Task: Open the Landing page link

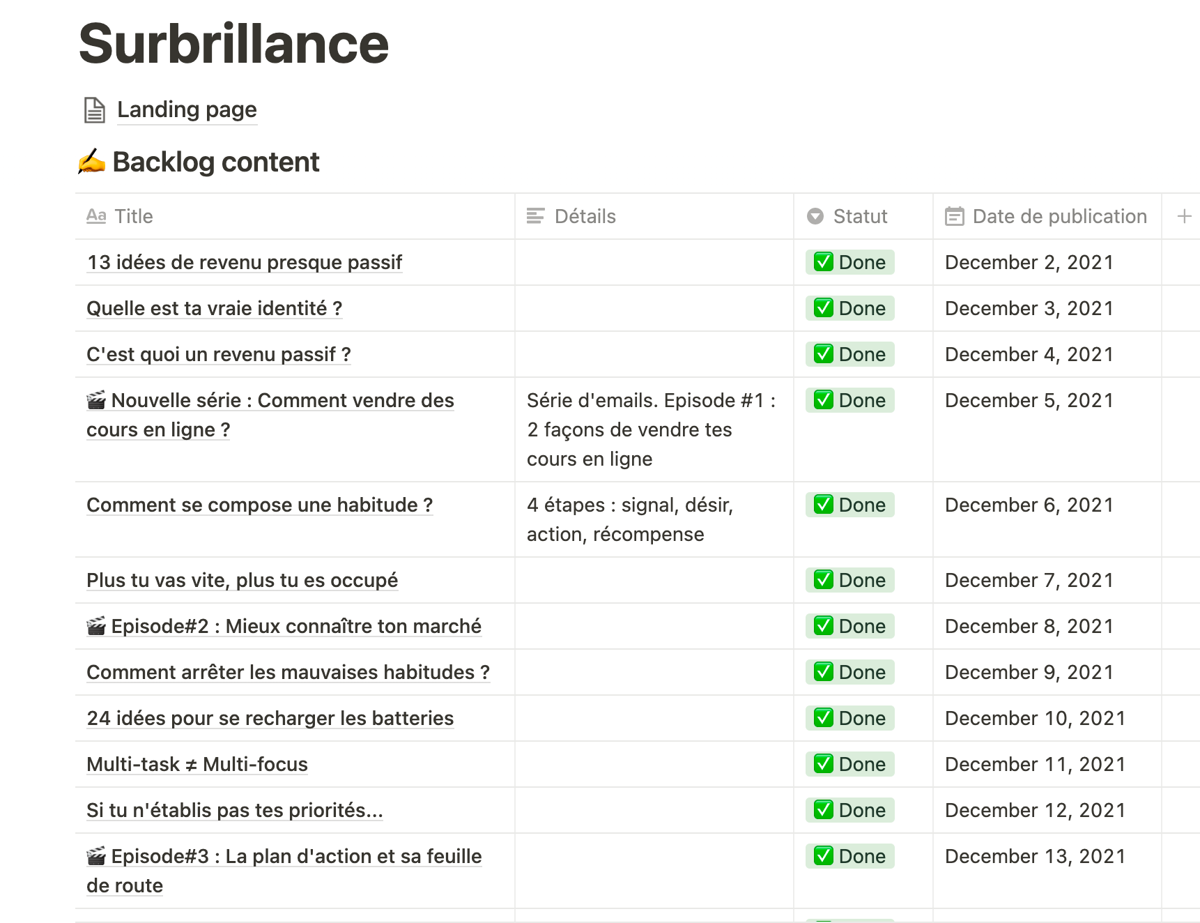Action: [187, 110]
